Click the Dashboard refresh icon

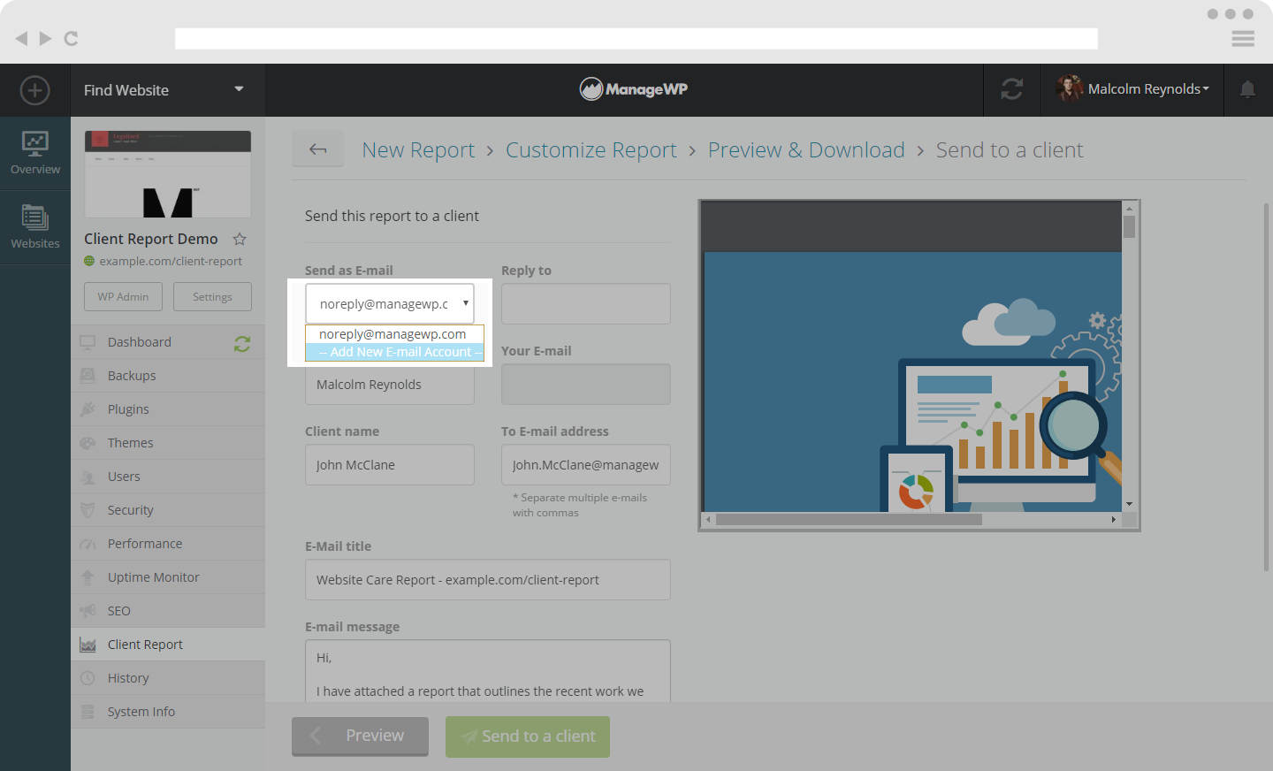[242, 343]
